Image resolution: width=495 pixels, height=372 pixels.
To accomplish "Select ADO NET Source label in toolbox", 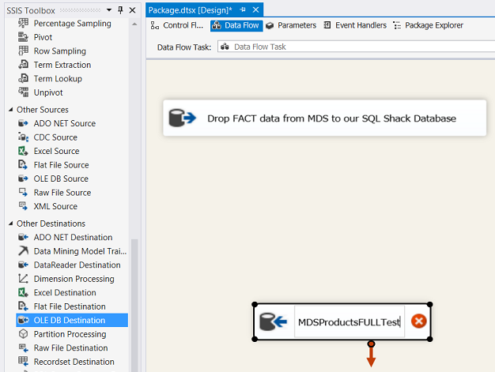I will (65, 123).
